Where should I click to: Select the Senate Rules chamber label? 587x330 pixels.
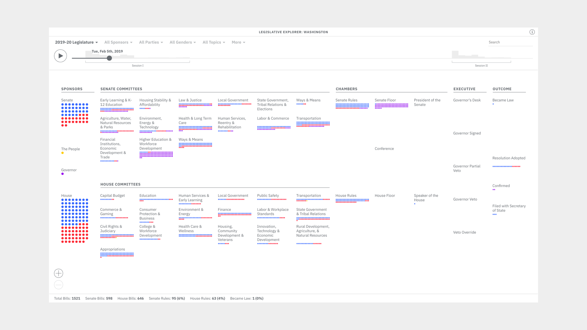[346, 100]
